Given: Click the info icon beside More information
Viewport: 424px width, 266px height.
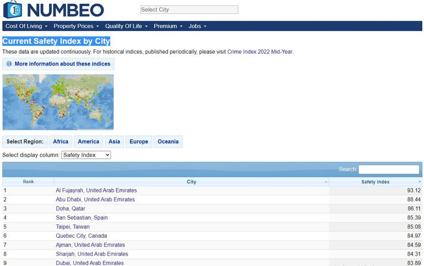Looking at the screenshot, I should click(x=9, y=64).
